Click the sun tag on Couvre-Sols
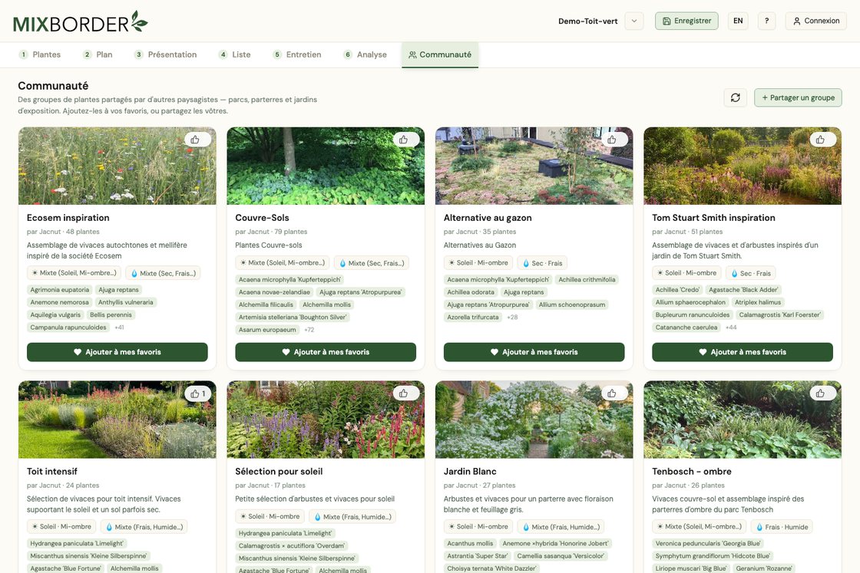This screenshot has height=573, width=860. (x=283, y=263)
